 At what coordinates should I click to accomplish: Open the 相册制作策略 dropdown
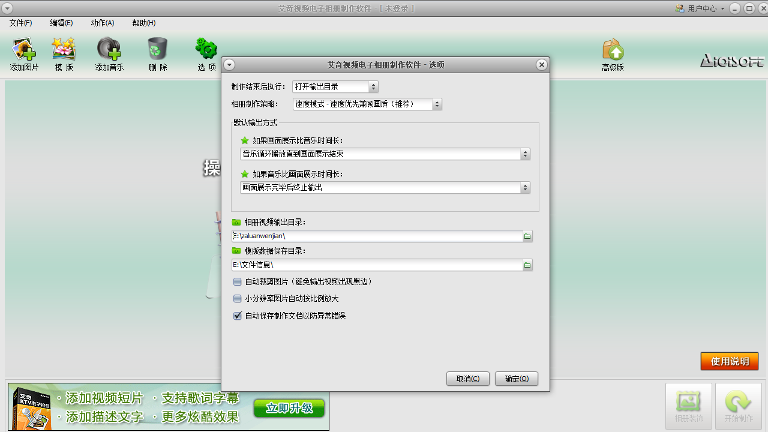[437, 104]
